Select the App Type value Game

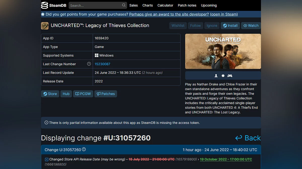click(x=99, y=47)
